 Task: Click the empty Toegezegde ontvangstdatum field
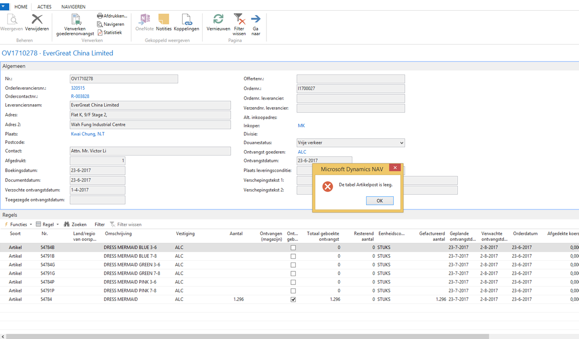point(97,200)
